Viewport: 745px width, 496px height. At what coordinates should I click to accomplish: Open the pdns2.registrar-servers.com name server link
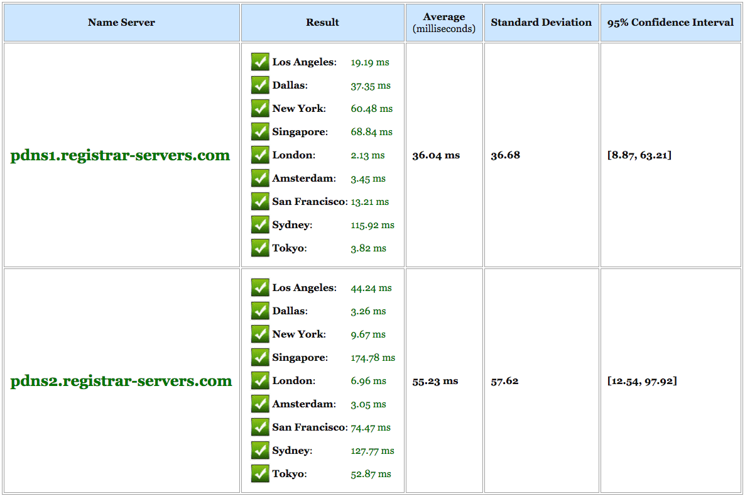coord(121,382)
